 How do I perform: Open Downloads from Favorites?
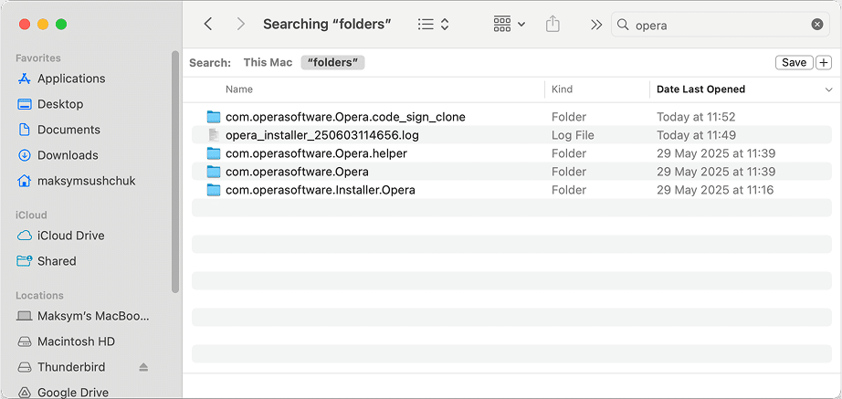click(x=68, y=155)
